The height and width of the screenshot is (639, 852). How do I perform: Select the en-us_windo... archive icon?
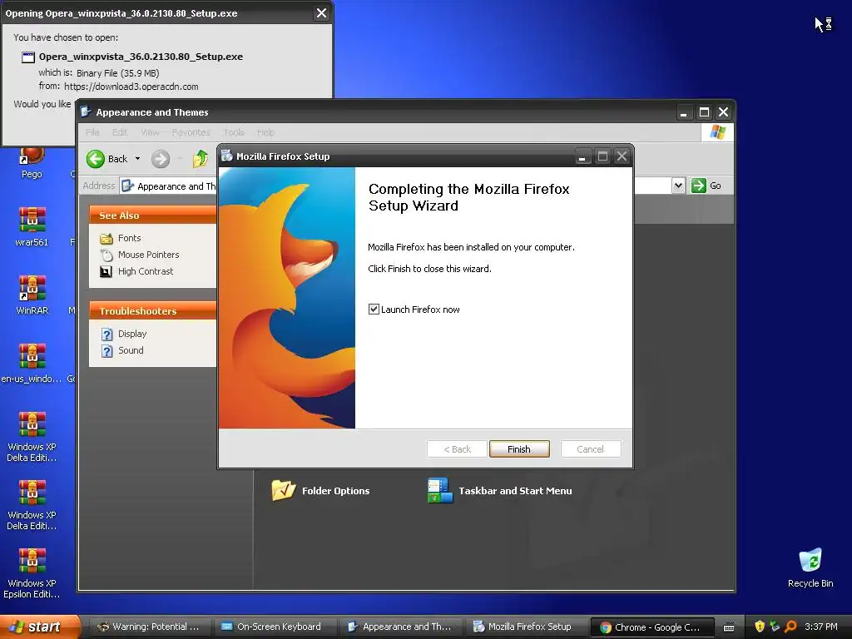coord(32,364)
